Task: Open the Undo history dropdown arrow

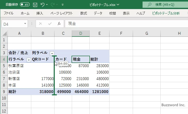Action: click(47, 5)
